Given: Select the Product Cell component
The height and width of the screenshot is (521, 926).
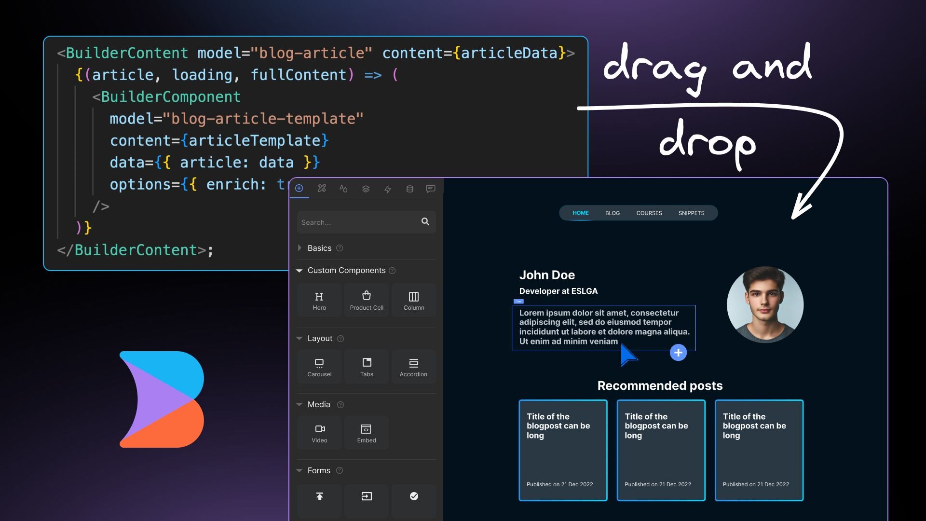Looking at the screenshot, I should 366,299.
